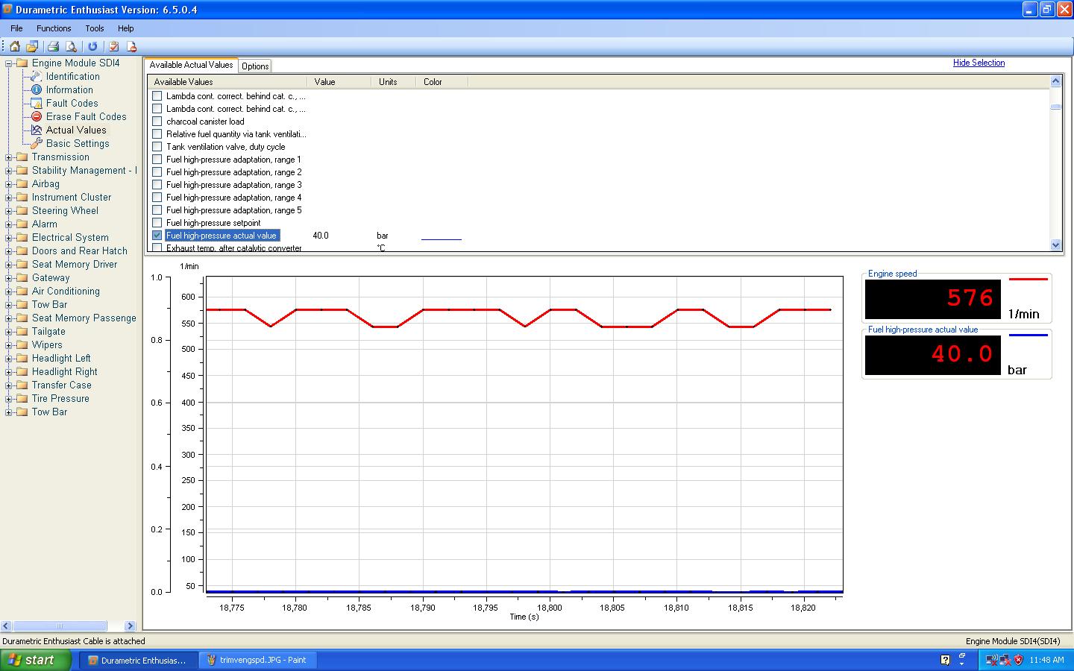Screen dimensions: 1074x671
Task: Open the Functions menu
Action: tap(54, 28)
